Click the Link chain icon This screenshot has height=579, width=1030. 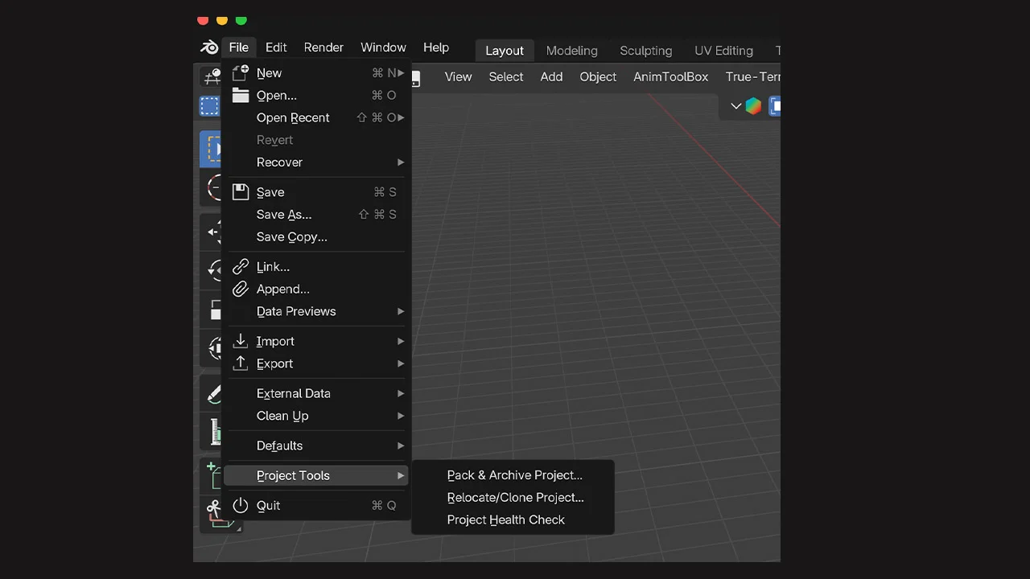[x=240, y=266]
